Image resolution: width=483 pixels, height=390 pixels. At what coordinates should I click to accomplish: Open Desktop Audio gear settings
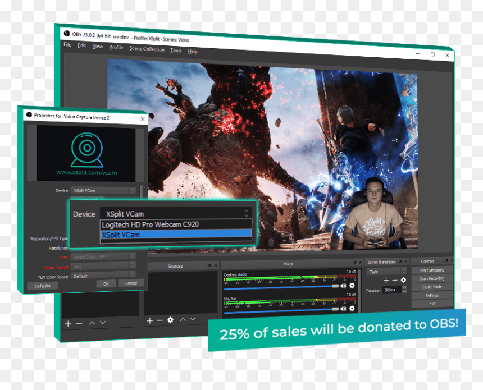tap(352, 285)
